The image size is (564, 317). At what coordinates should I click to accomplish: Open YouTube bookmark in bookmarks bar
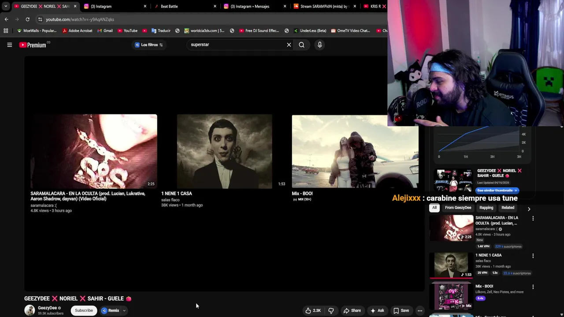coord(127,31)
